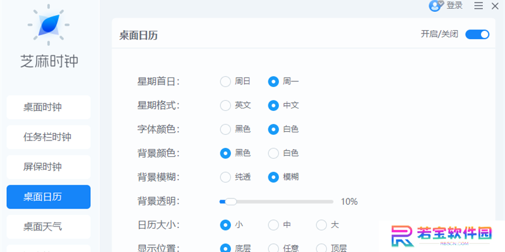Screen dimensions: 505x252
Task: Choose 模糊 background blur option
Action: pos(273,177)
